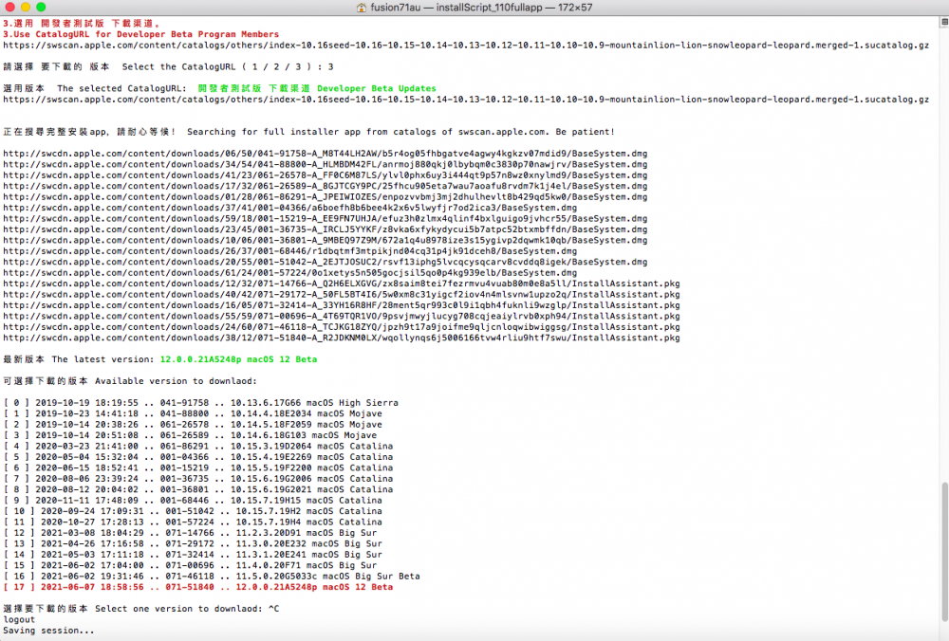Click the BaseSystem.dmg URL containing 041-88800-A_HLMBDM42FL

[x=325, y=164]
